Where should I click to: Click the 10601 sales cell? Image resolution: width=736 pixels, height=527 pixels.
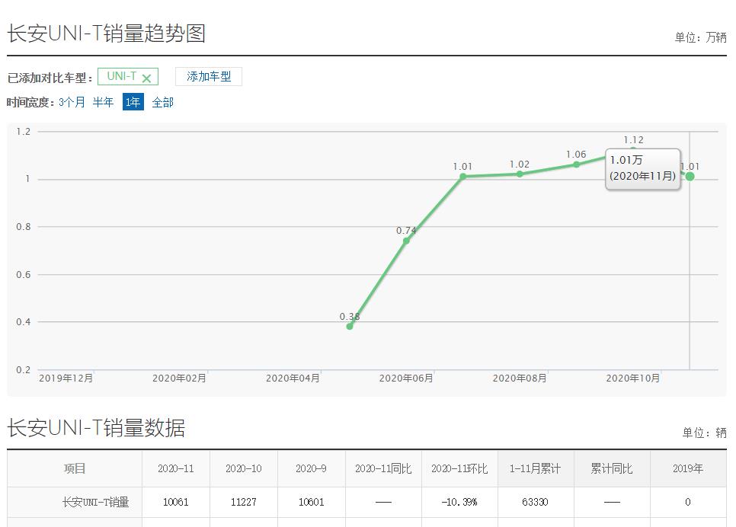pyautogui.click(x=311, y=502)
